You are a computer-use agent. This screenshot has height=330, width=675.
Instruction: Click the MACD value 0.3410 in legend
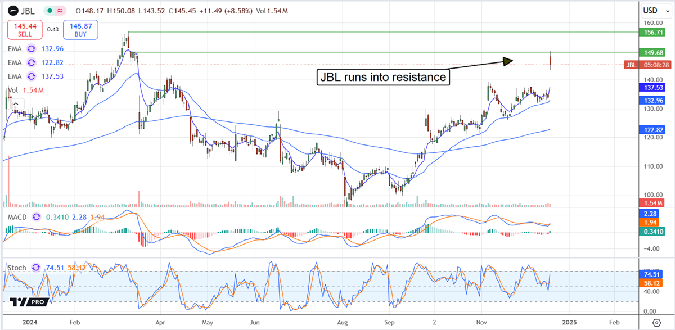coord(57,216)
